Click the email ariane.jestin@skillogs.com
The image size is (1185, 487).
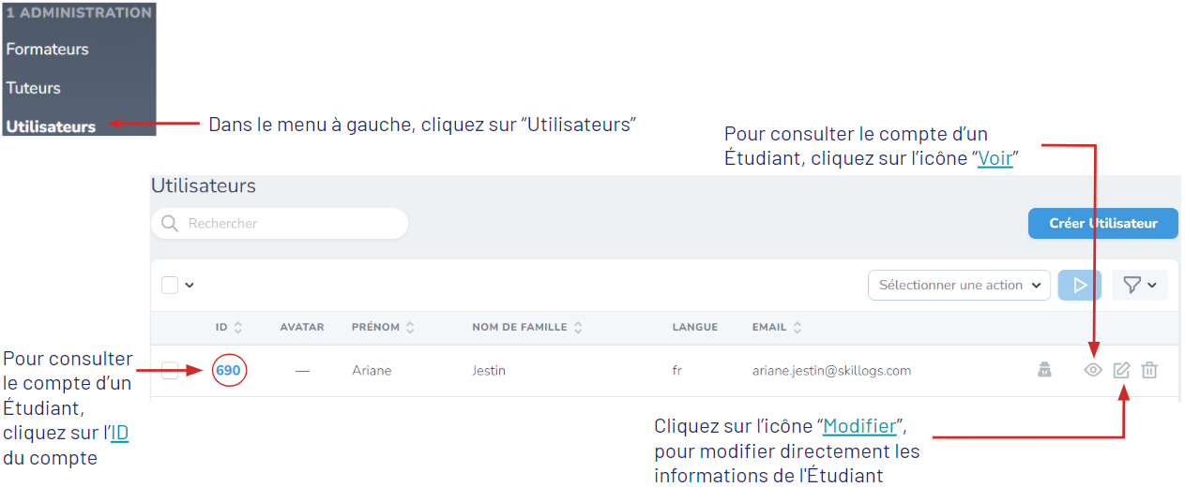(831, 370)
